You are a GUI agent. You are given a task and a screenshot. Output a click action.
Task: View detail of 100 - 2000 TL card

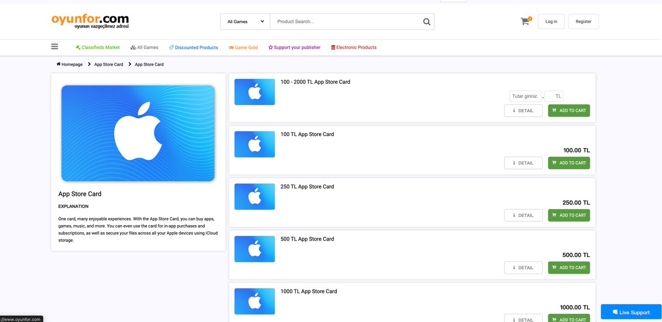tap(523, 111)
